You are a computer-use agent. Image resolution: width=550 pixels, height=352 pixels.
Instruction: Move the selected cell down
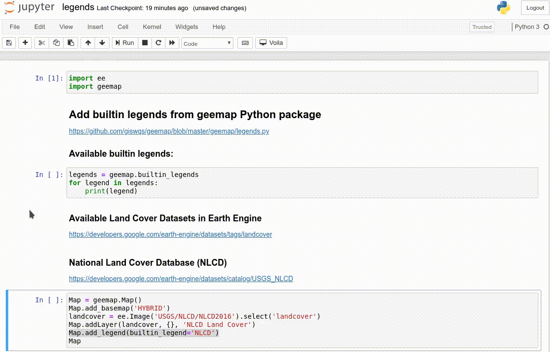(x=102, y=43)
